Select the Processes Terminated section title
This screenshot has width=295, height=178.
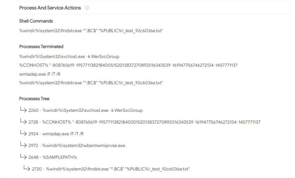41,46
